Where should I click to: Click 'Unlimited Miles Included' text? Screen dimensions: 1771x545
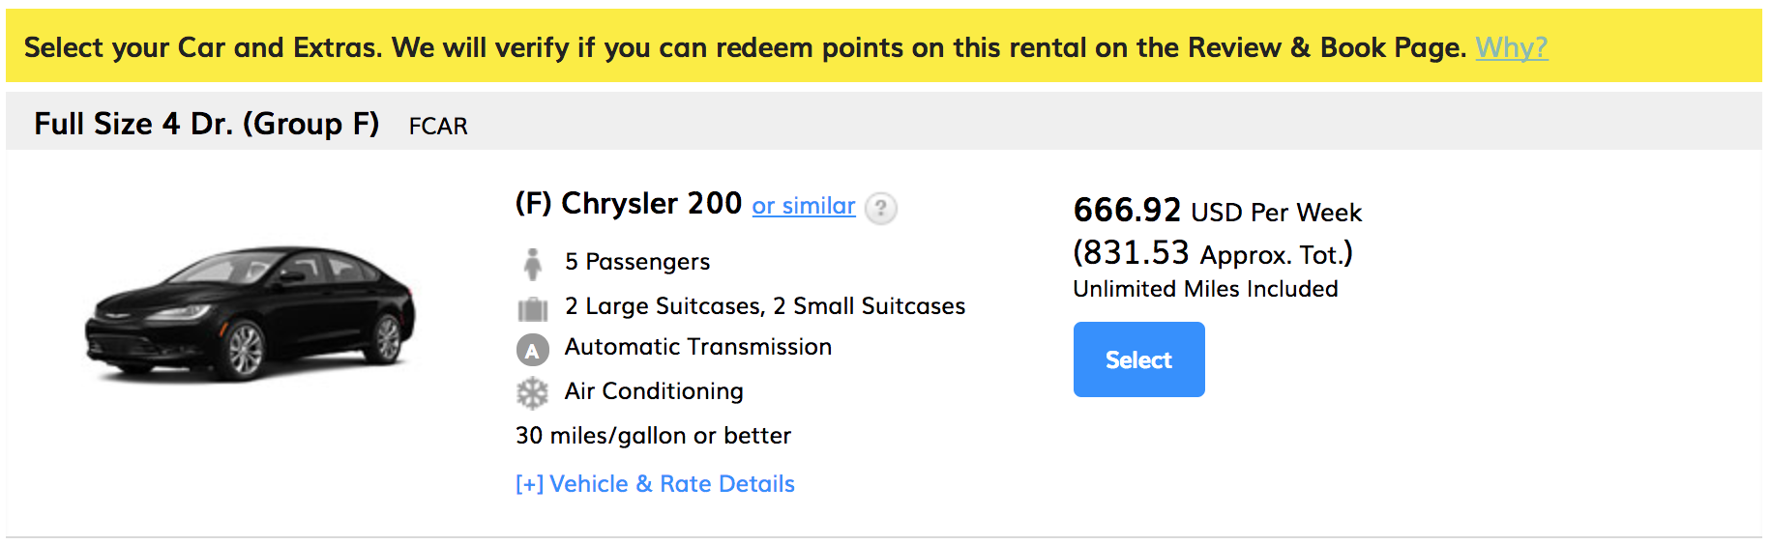tap(1205, 289)
